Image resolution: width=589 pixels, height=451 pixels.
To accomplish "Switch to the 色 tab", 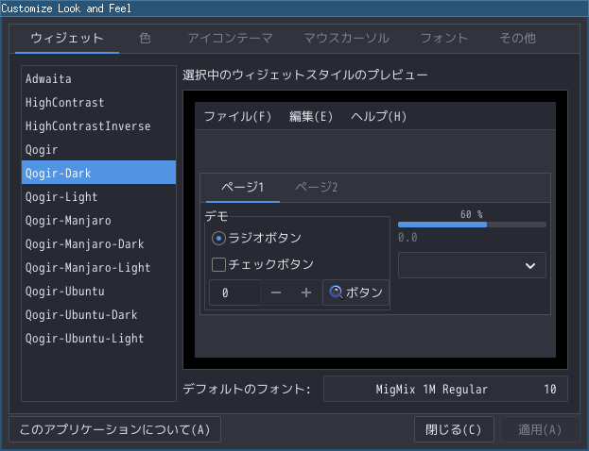I will coord(145,38).
